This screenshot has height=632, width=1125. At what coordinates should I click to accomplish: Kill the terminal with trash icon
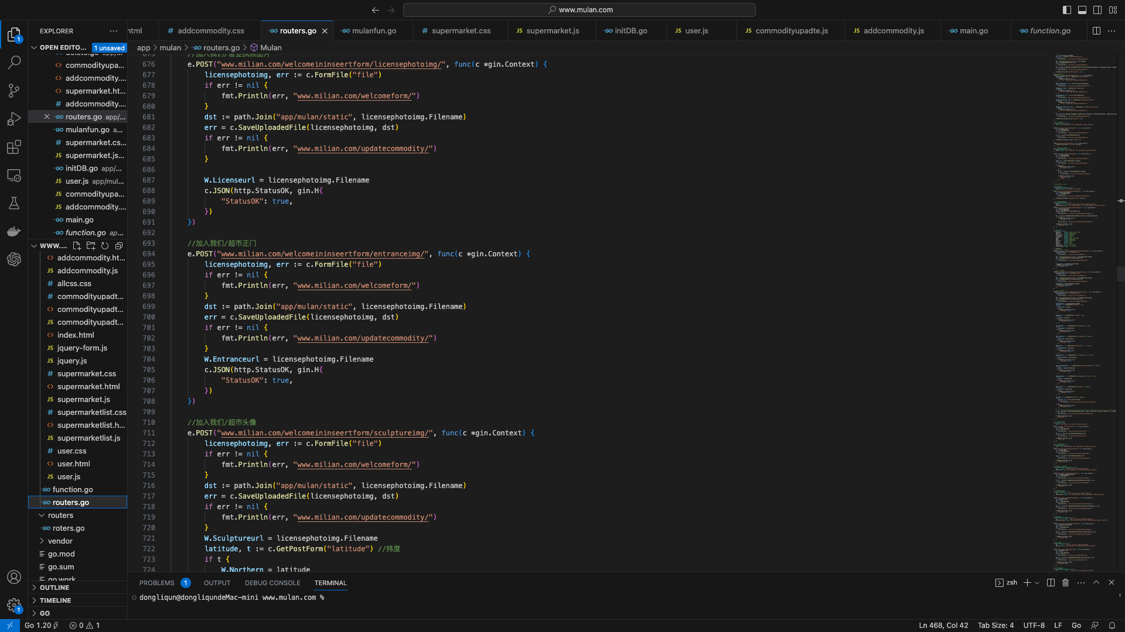click(x=1066, y=583)
